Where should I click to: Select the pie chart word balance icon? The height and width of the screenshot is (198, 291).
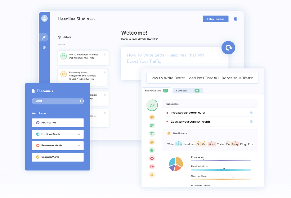152,117
